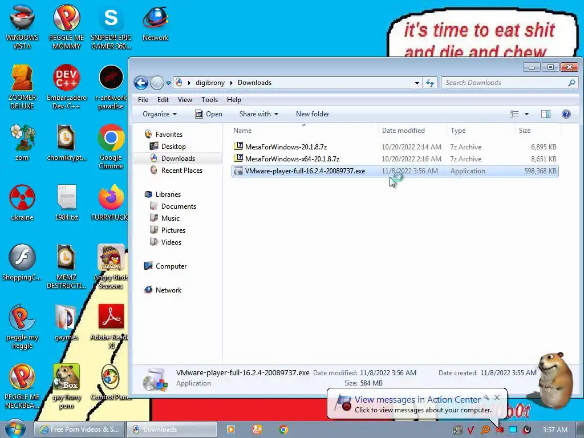
Task: Click the Explorer Back arrow button
Action: point(141,83)
